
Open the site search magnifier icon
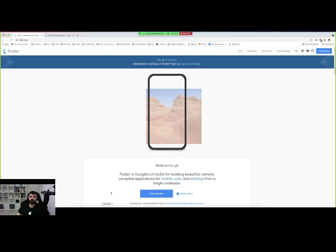pyautogui.click(x=296, y=51)
